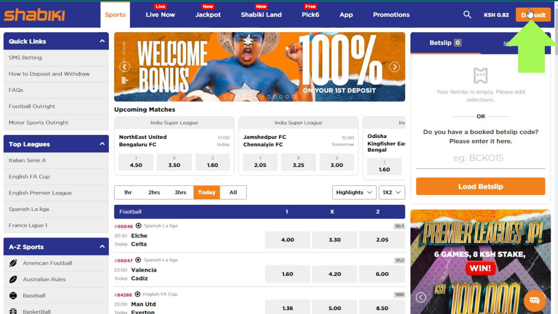Jump to the last banner carousel dot

[293, 97]
